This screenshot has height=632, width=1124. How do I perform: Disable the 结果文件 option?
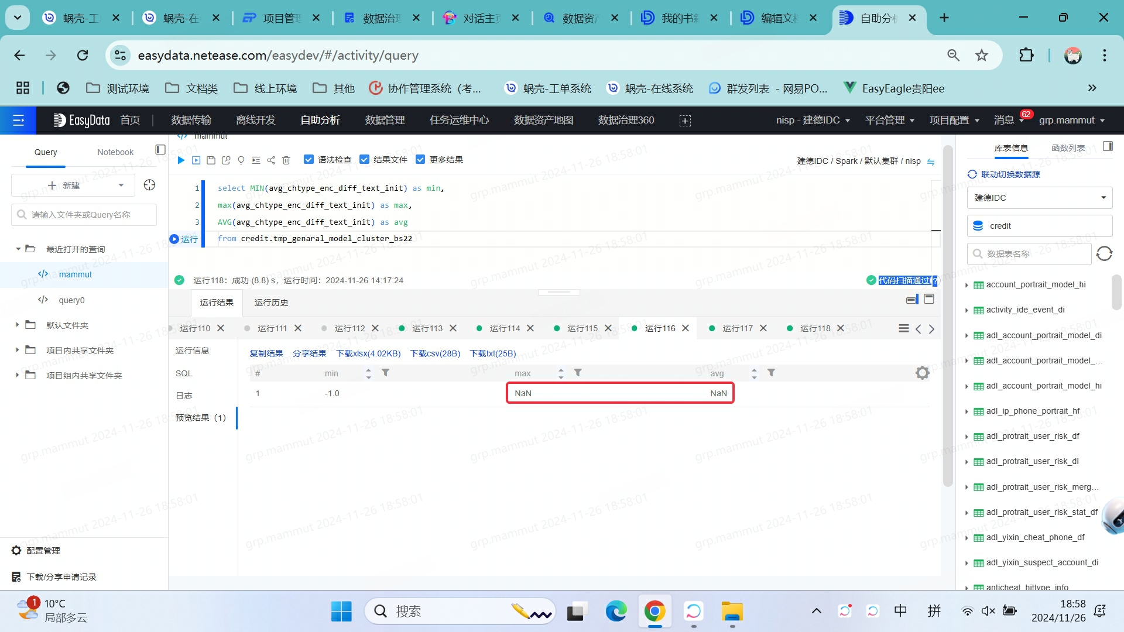(365, 159)
